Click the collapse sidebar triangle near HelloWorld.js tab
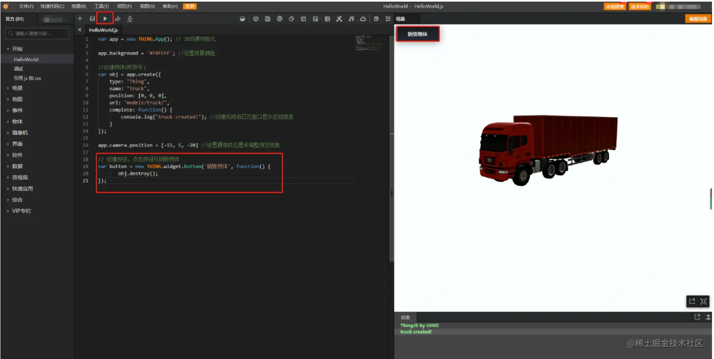 79,30
